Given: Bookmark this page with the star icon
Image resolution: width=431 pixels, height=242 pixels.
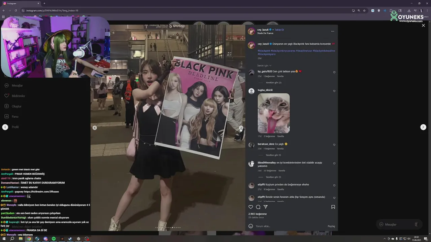Looking at the screenshot, I should tap(364, 10).
